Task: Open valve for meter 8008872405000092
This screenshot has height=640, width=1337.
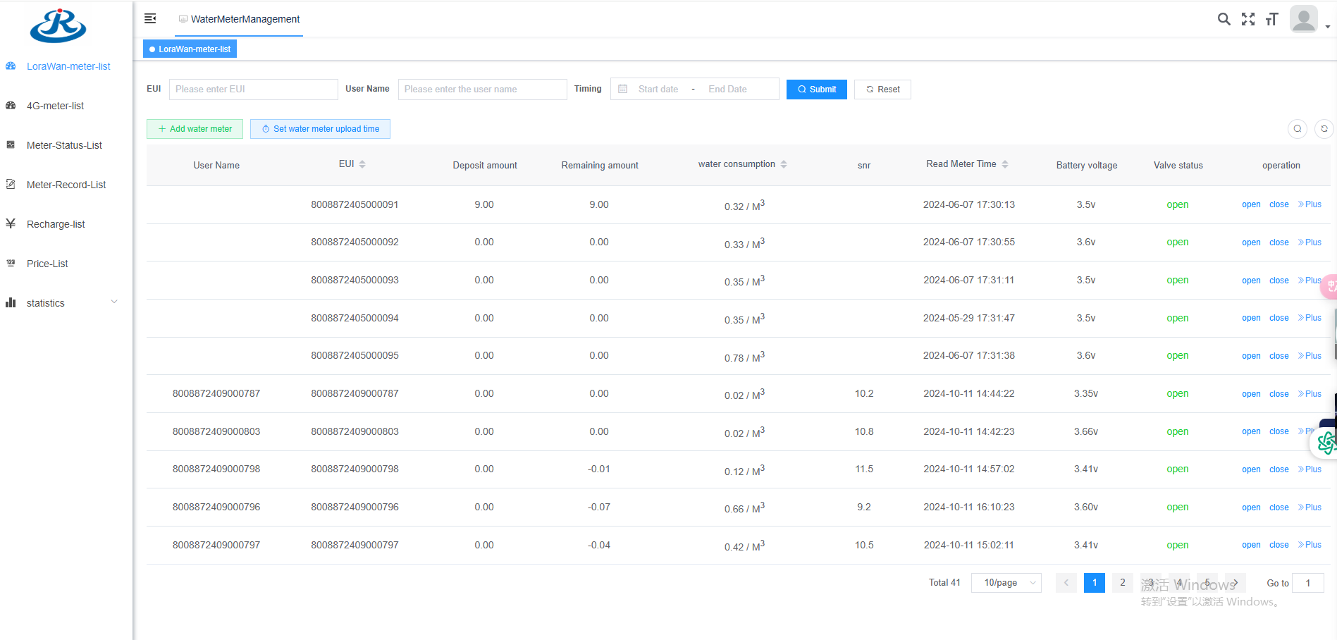Action: pyautogui.click(x=1251, y=242)
